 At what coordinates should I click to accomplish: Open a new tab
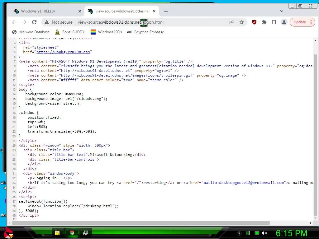166,11
